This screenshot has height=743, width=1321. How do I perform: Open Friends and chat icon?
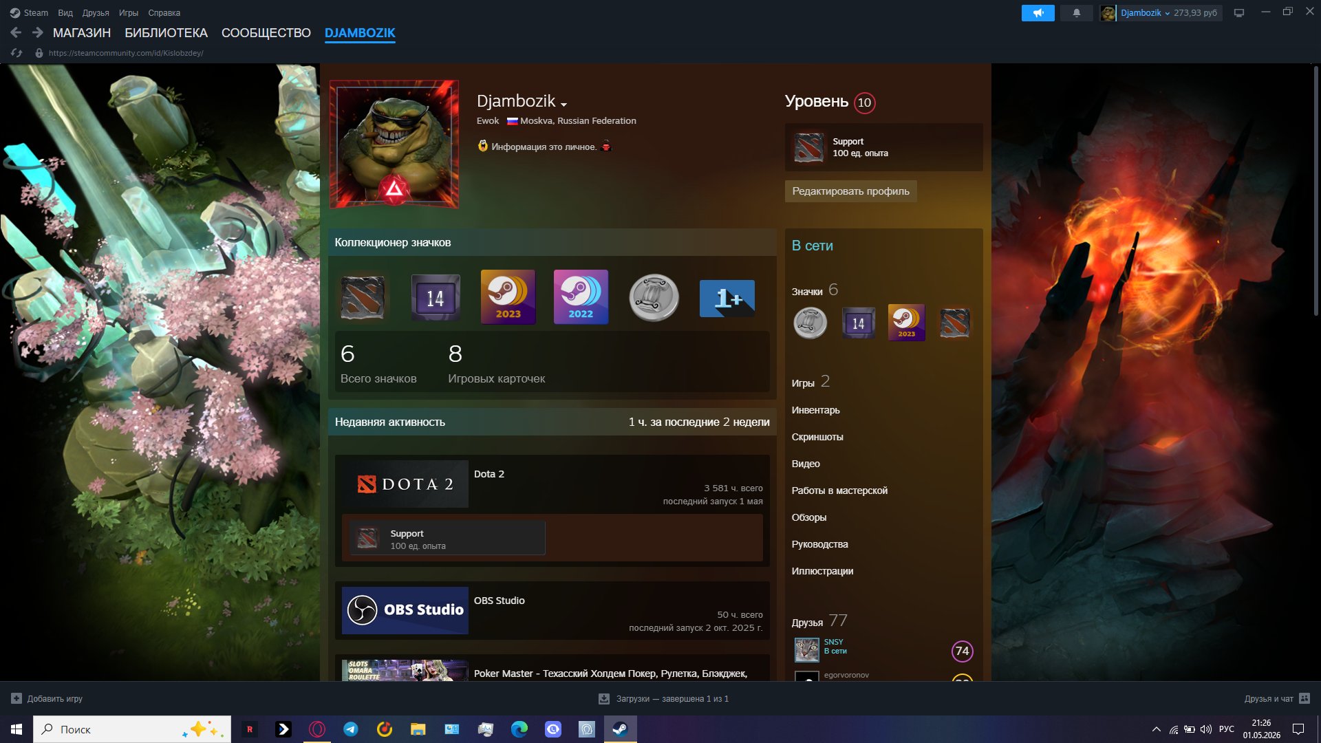pos(1304,698)
